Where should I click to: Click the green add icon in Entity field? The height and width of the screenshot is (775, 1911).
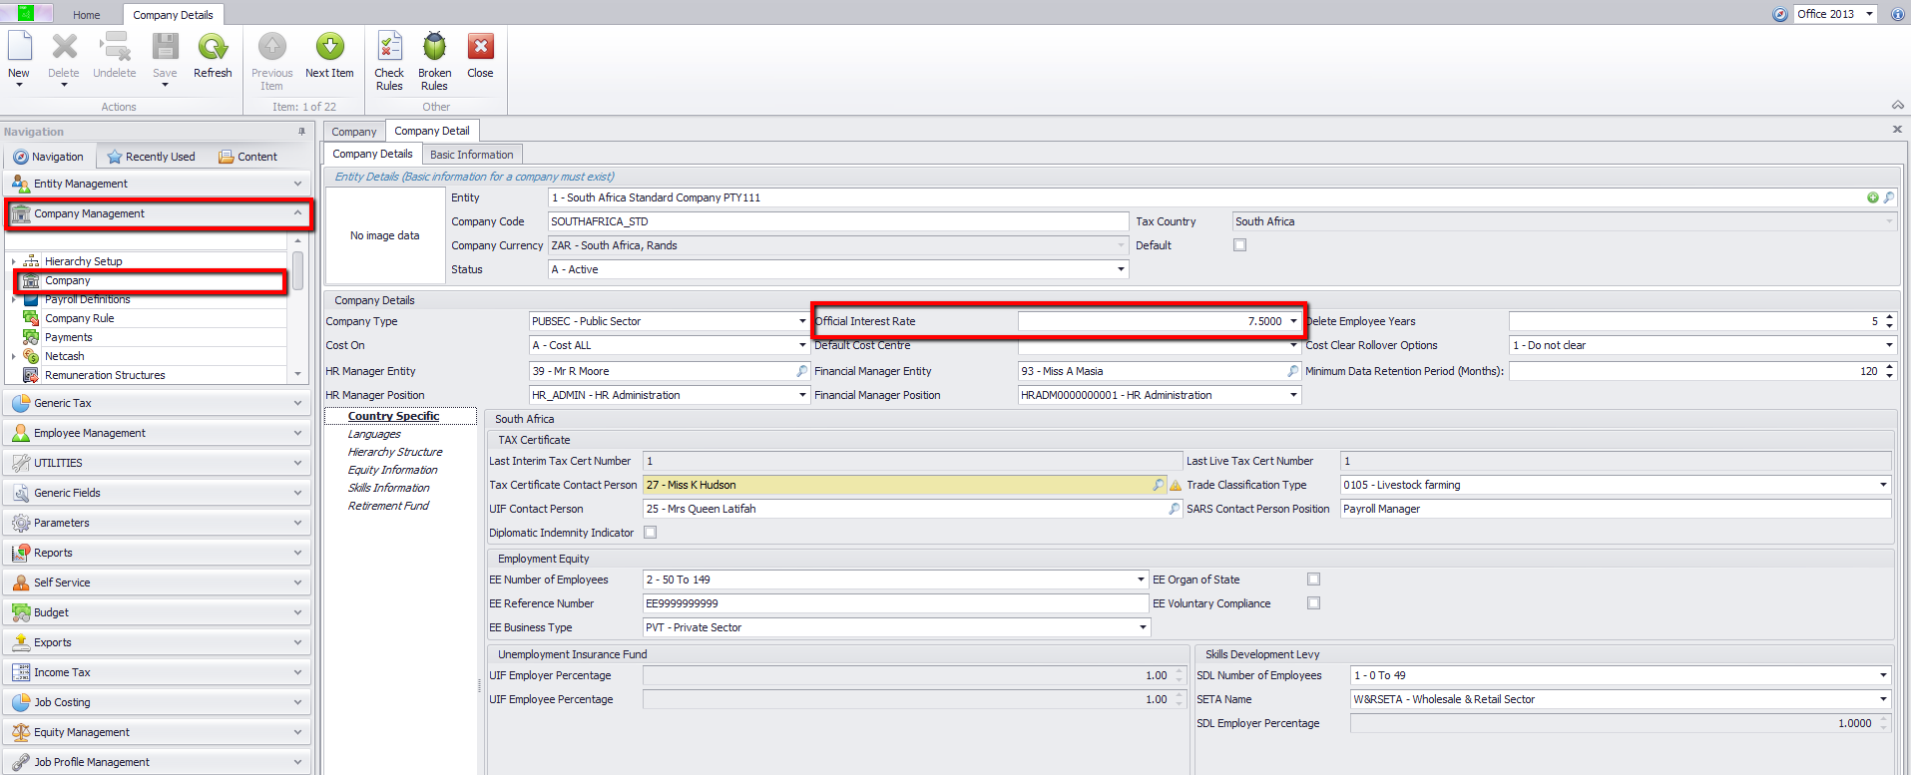(1873, 197)
